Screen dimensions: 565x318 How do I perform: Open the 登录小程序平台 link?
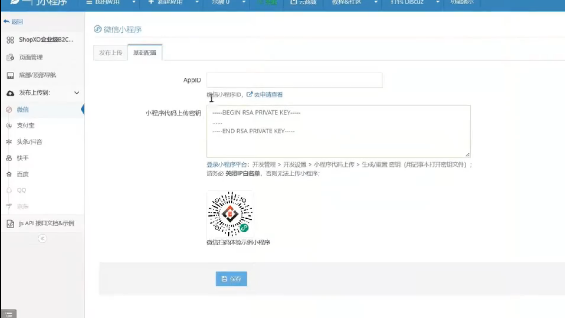226,165
